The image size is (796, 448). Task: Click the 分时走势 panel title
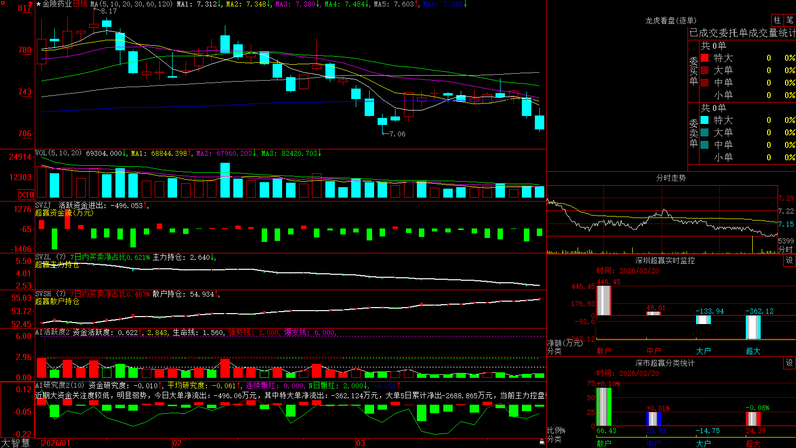coord(671,178)
